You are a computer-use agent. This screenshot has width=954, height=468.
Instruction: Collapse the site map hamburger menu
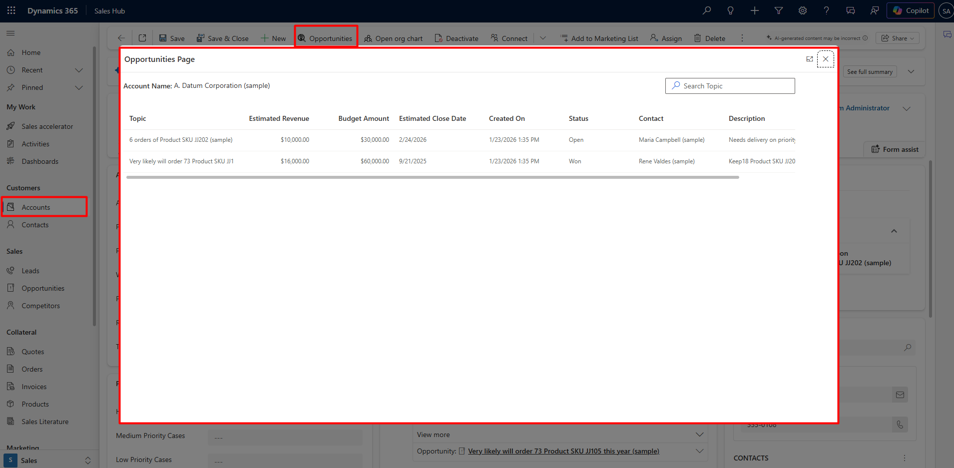click(x=10, y=33)
